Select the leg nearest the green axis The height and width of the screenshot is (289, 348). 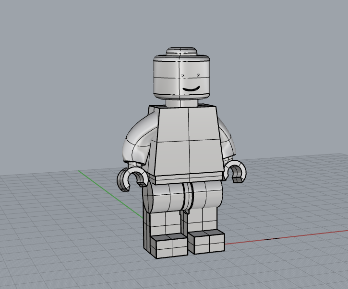click(x=164, y=219)
